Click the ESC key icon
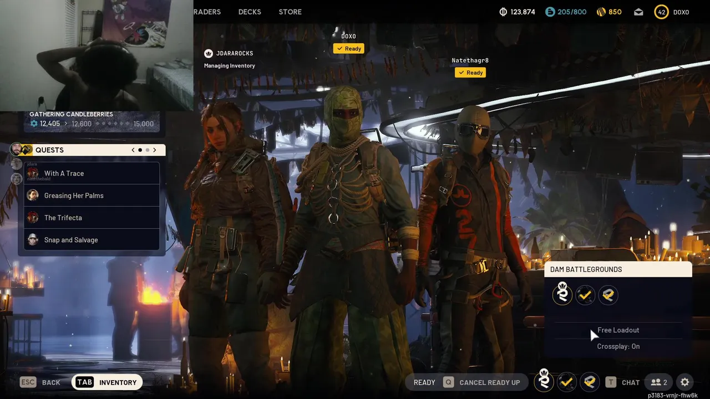Image resolution: width=710 pixels, height=399 pixels. click(28, 382)
